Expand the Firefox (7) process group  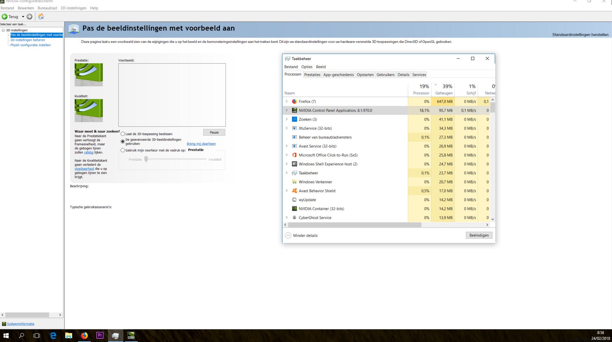(x=287, y=102)
